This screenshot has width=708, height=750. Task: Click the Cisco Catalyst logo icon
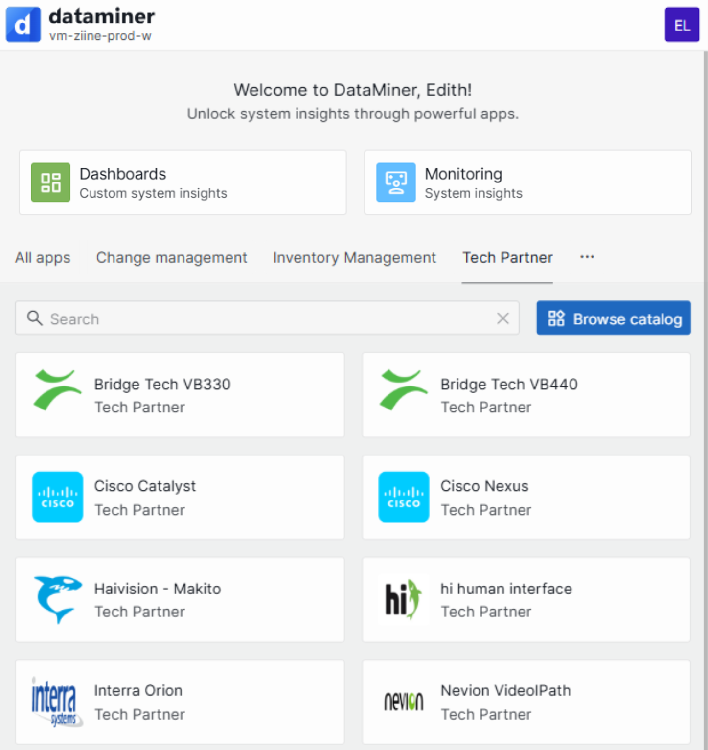tap(57, 497)
